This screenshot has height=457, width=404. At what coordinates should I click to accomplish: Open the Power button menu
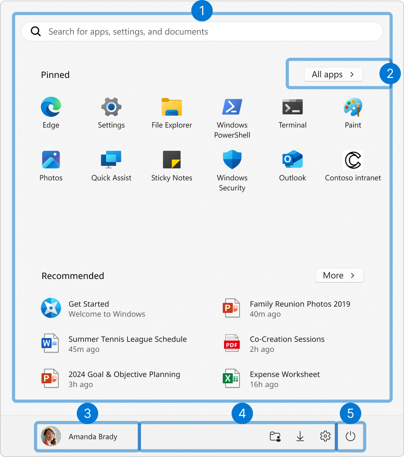coord(350,436)
